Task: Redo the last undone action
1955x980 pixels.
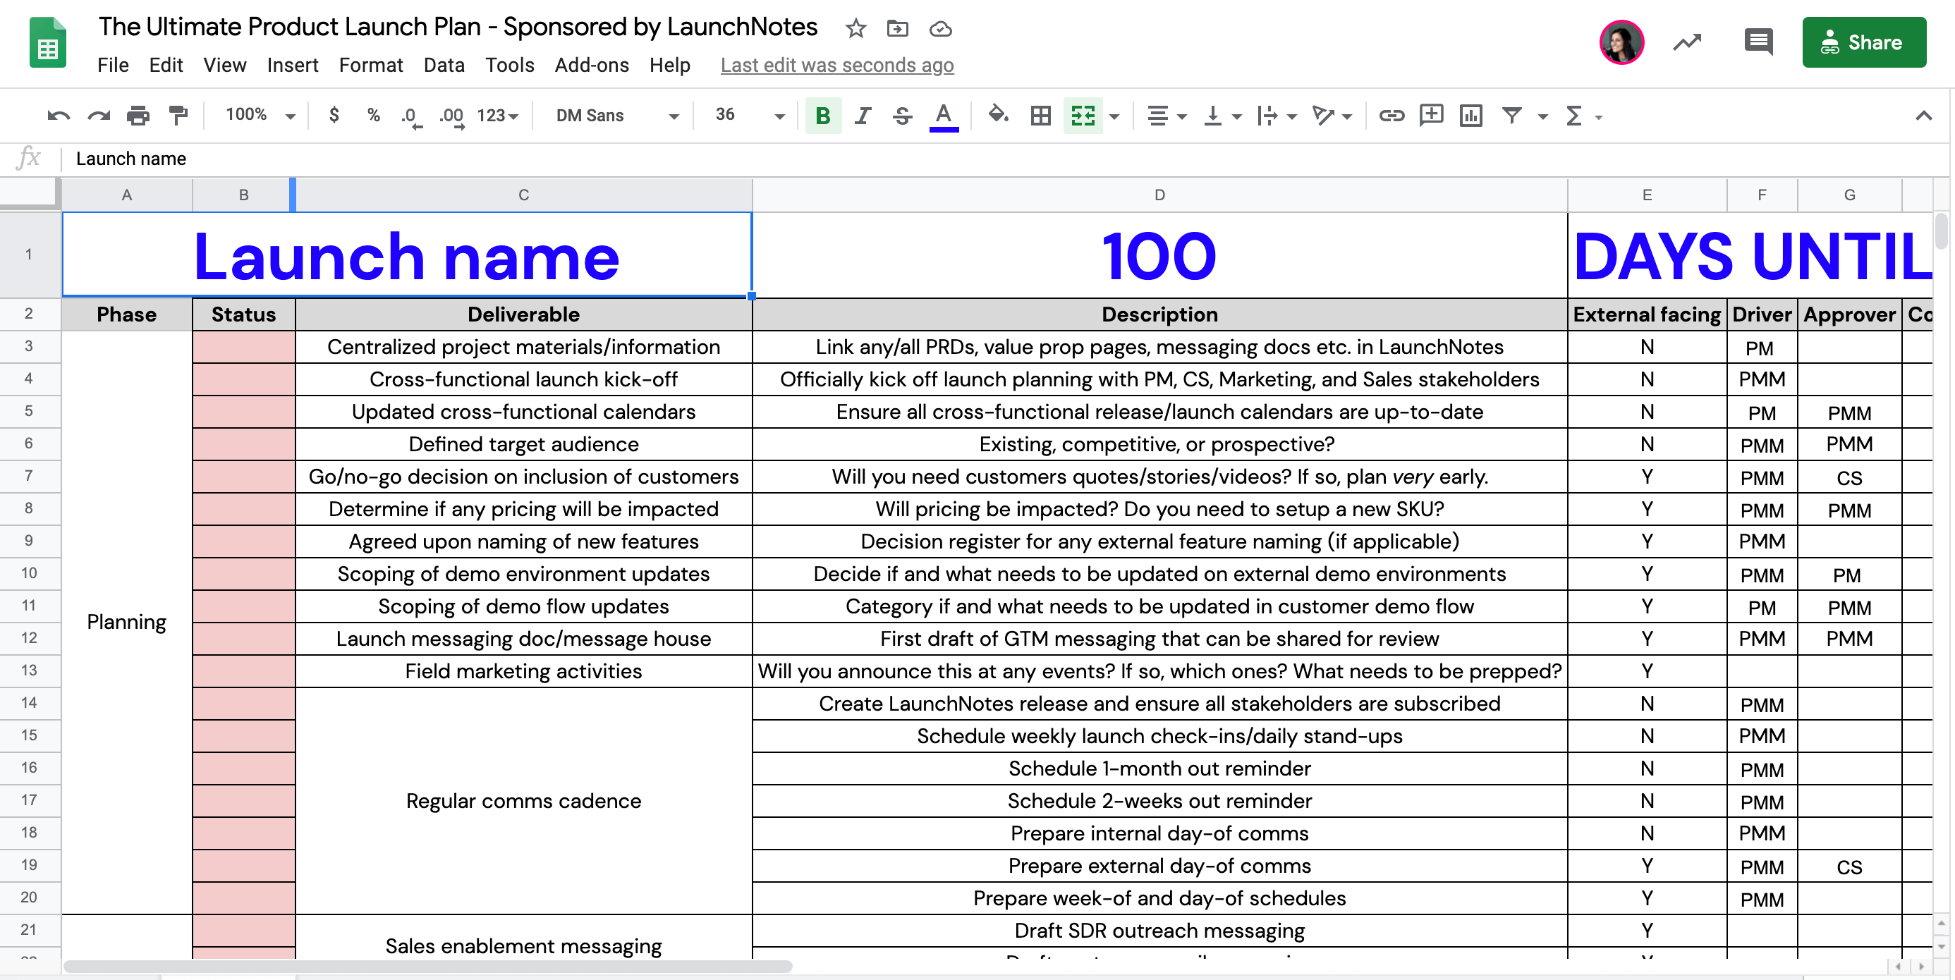Action: point(99,116)
